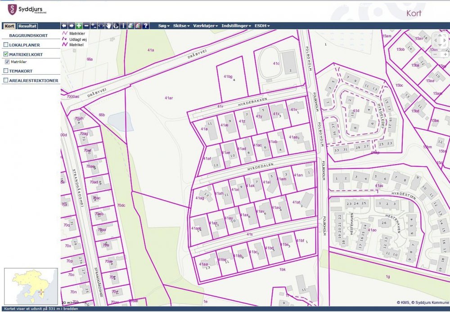Image resolution: width=450 pixels, height=312 pixels.
Task: Click the Syddjurs Kommune logo
Action: (x=27, y=10)
